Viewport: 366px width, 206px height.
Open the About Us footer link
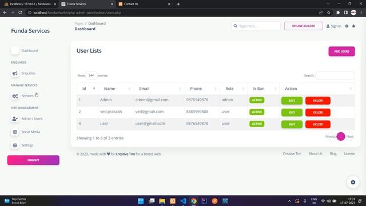click(315, 154)
